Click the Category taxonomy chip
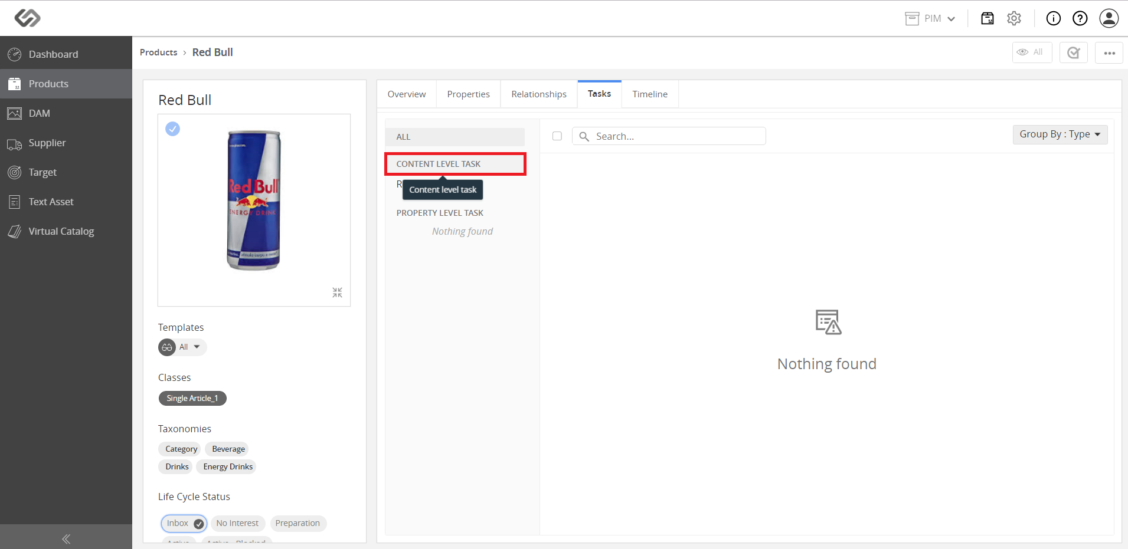Screen dimensions: 1128x549 click(x=179, y=449)
